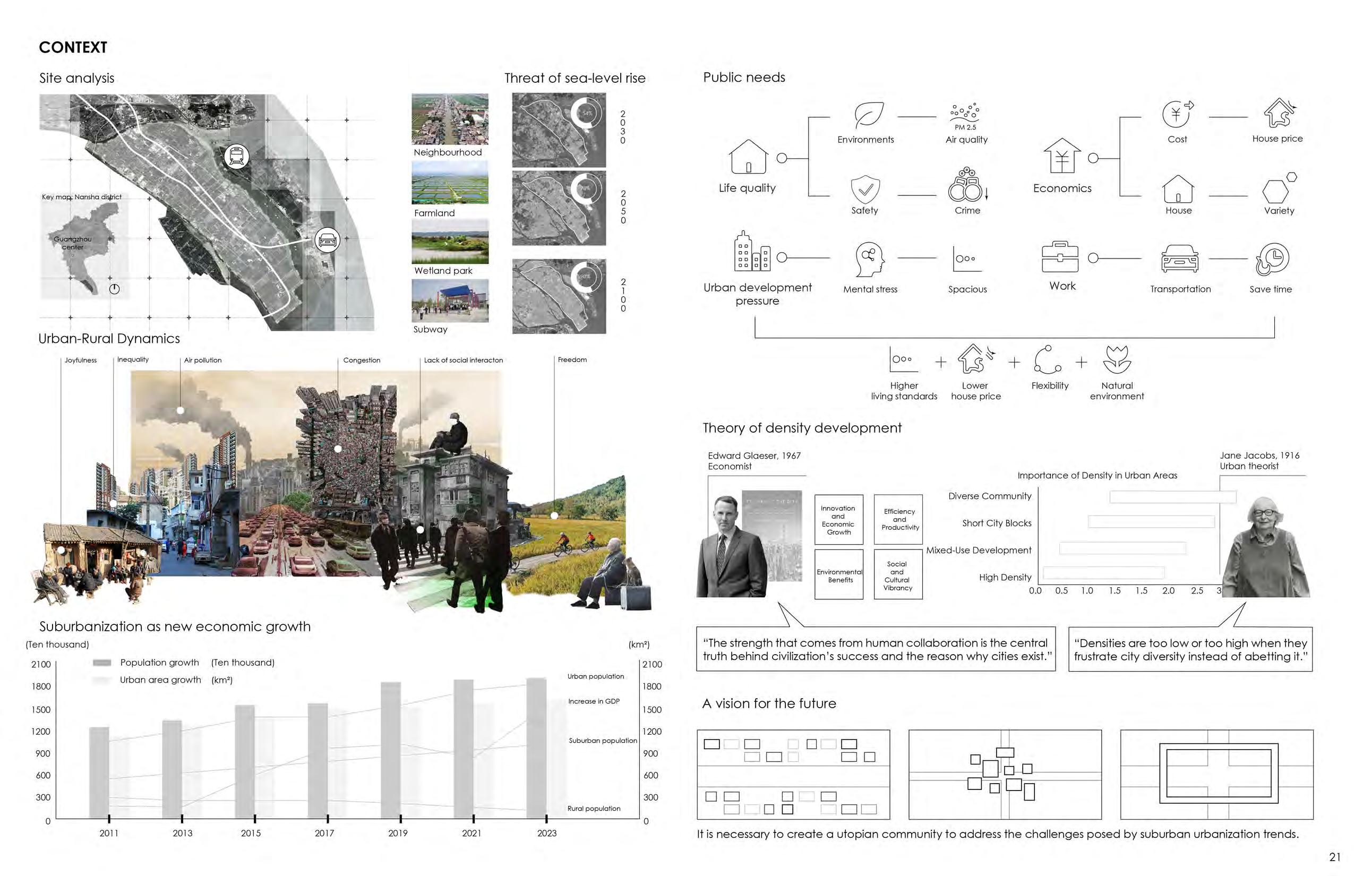Click the Life quality house icon
The width and height of the screenshot is (1354, 876).
(x=748, y=157)
